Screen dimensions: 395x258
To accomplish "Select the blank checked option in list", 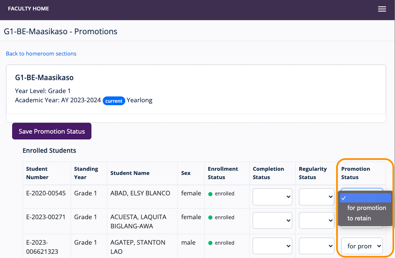I will 365,198.
